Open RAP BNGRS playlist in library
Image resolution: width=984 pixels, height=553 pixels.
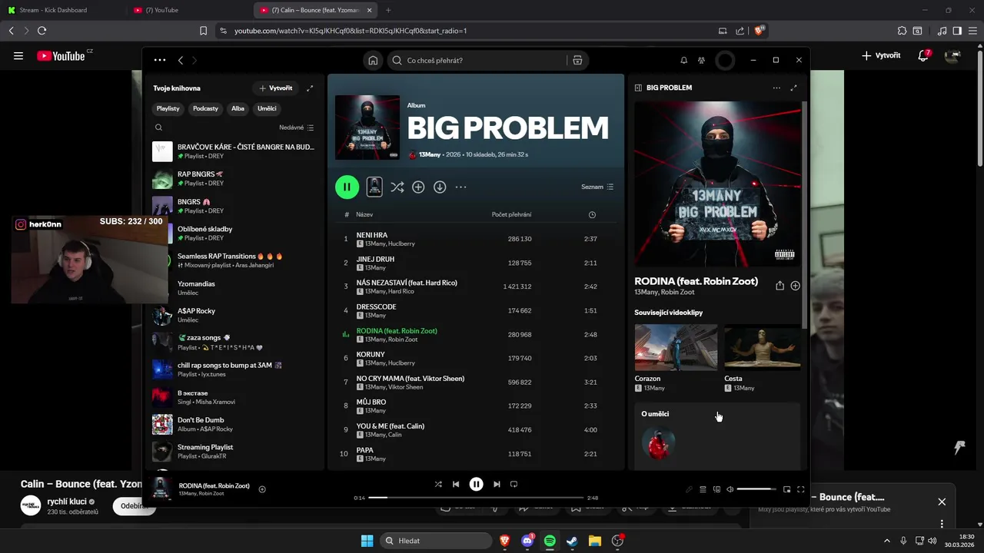pyautogui.click(x=234, y=179)
